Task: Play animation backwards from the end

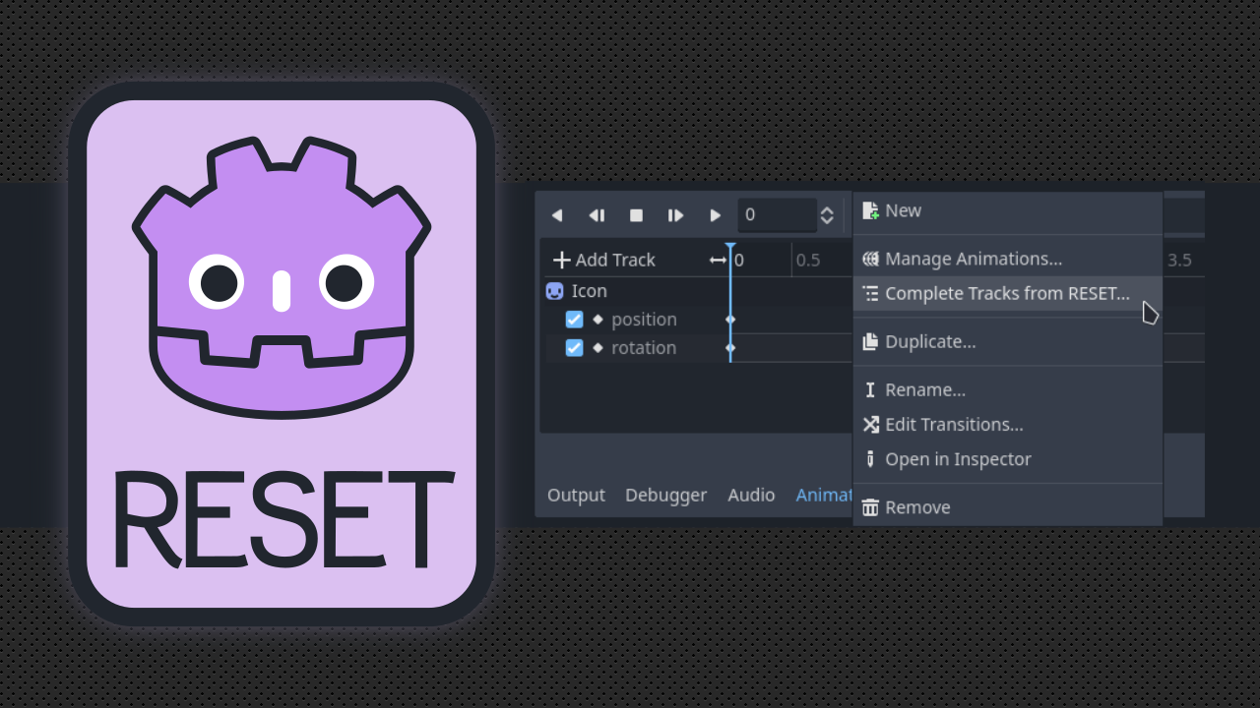Action: pyautogui.click(x=597, y=215)
